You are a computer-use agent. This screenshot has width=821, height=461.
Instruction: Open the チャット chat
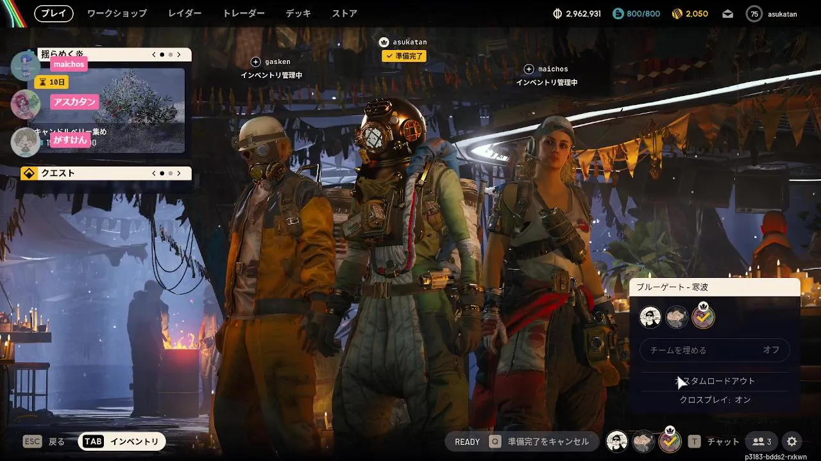click(x=723, y=442)
